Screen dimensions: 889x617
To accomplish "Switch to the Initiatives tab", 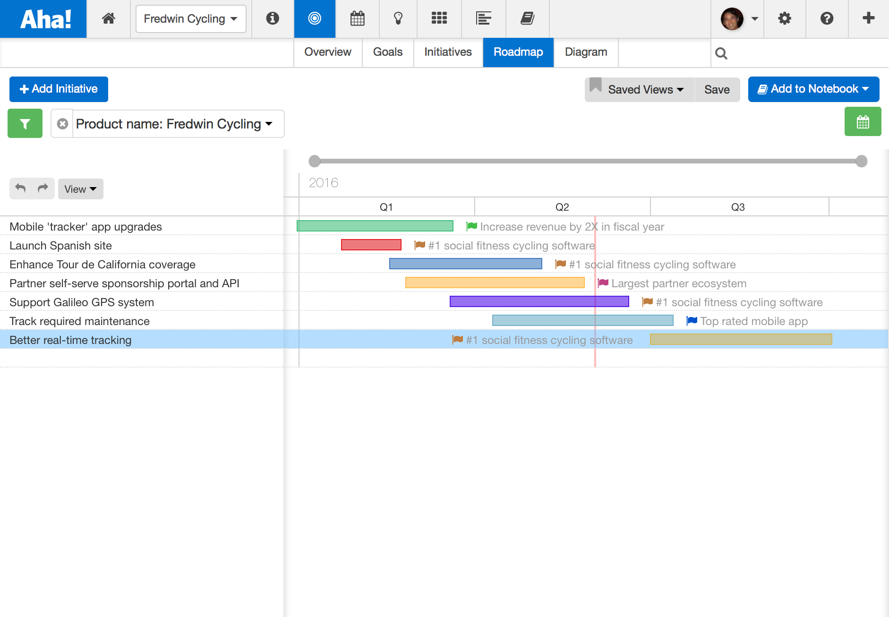I will (448, 52).
